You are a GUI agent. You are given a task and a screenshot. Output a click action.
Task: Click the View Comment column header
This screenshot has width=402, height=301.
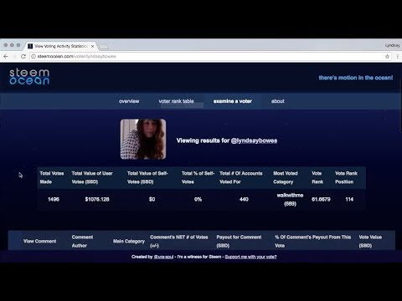coord(39,242)
